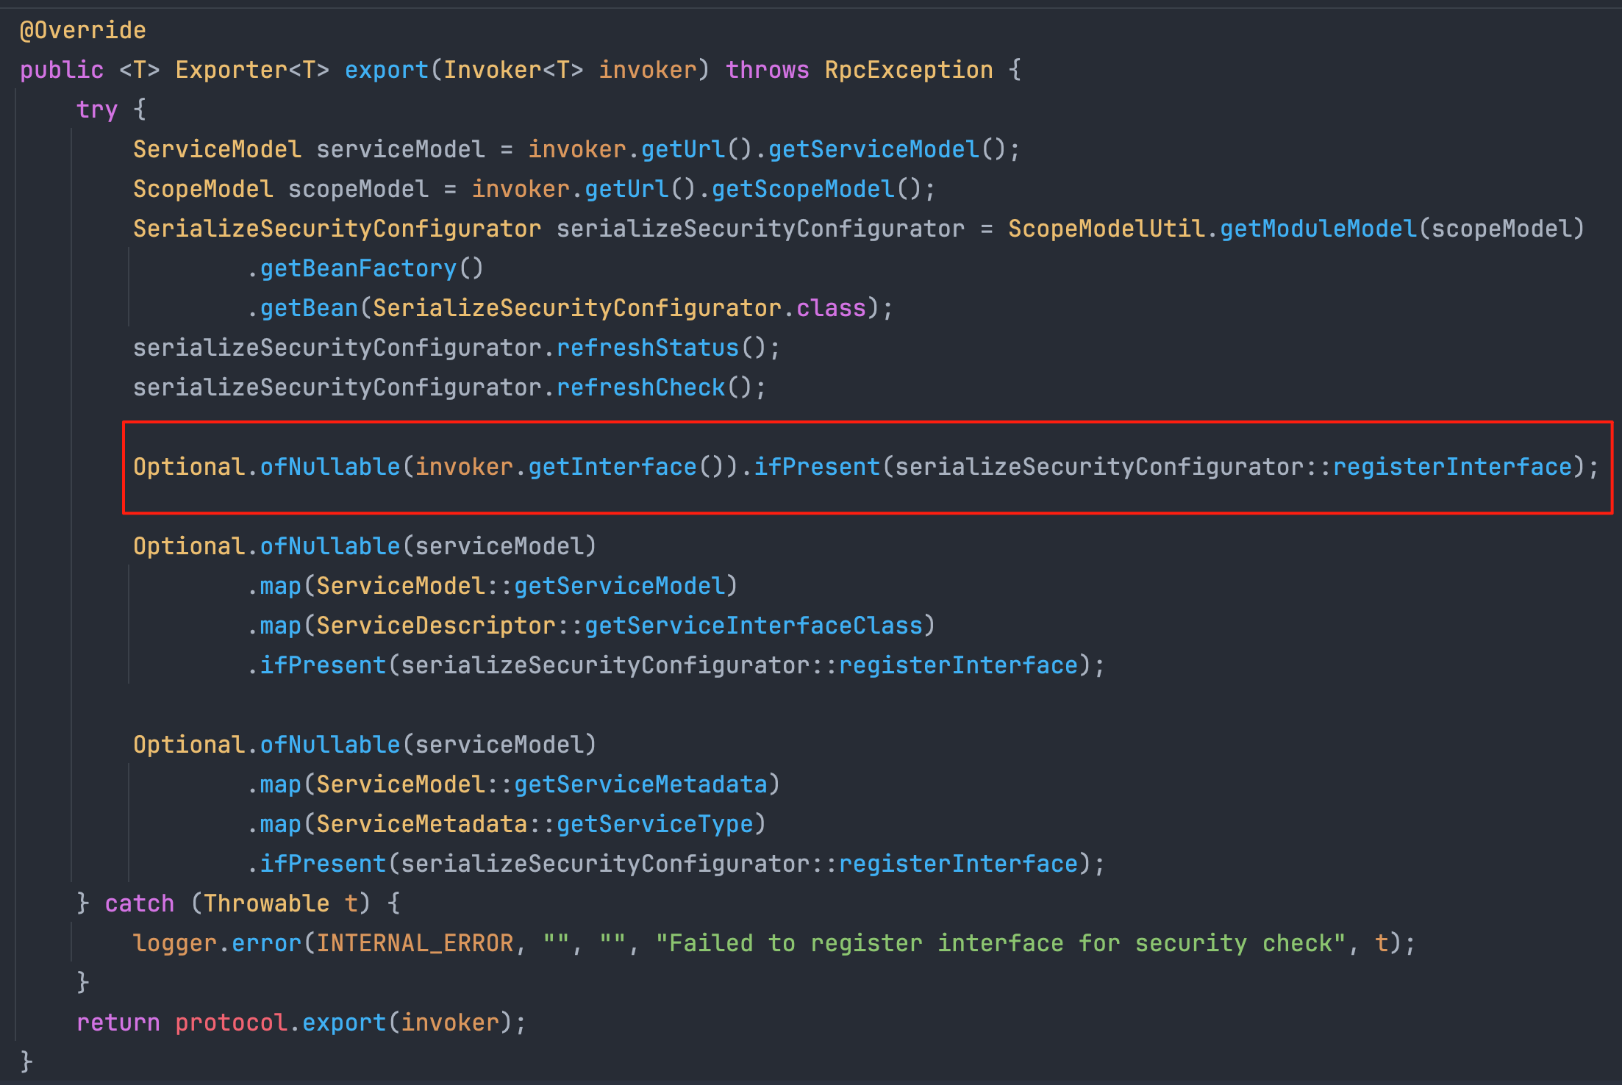Image resolution: width=1622 pixels, height=1085 pixels.
Task: Click protocol in the return statement
Action: coord(230,1023)
